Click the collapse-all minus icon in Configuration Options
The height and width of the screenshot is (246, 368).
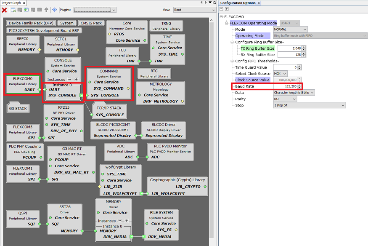(222, 9)
